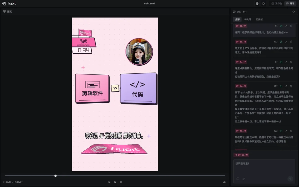299x187 pixels.
Task: Edit comment #13 with pencil icon
Action: point(286,42)
